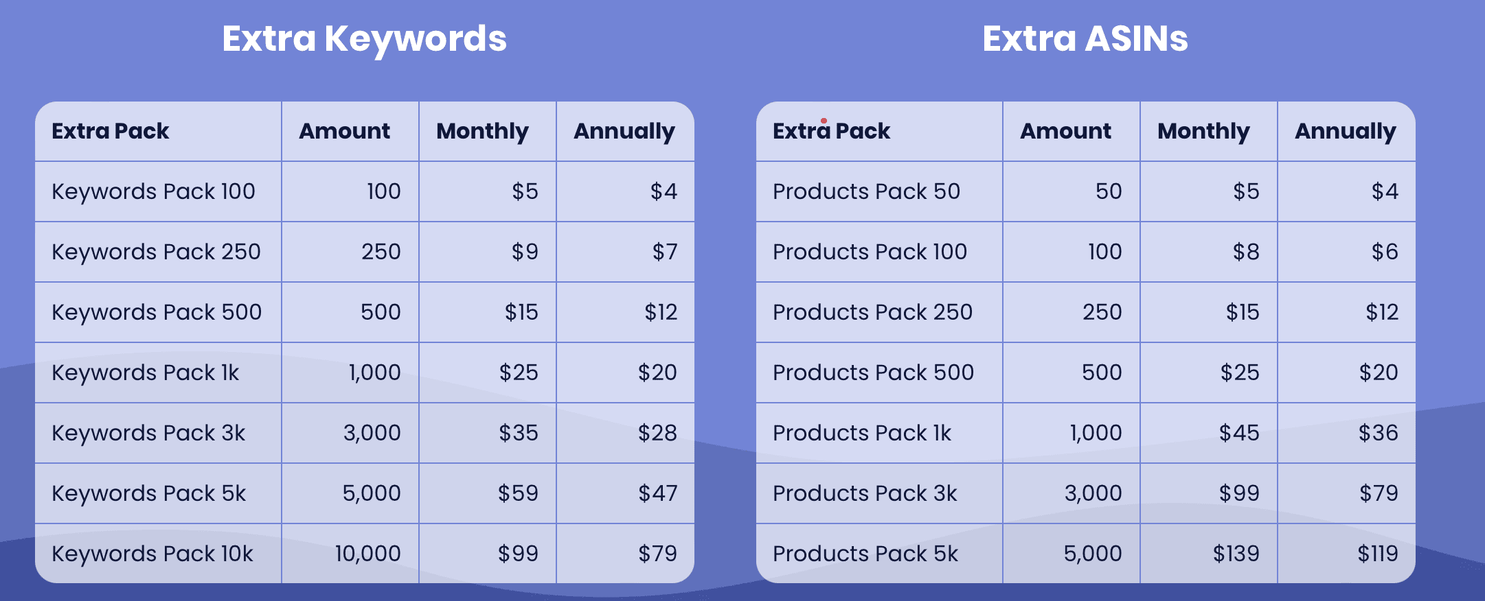The width and height of the screenshot is (1485, 601).
Task: Click the Keywords Pack 5k label
Action: coord(148,493)
